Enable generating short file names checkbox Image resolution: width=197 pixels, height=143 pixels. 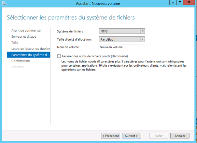tap(59, 56)
